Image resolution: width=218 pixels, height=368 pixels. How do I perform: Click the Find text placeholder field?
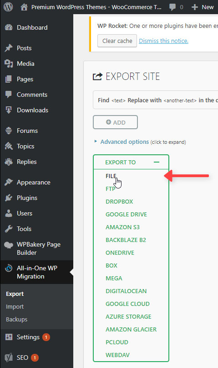118,100
